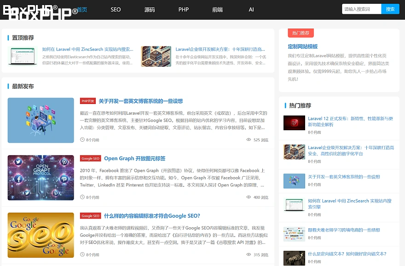Open the ZincSearch pinned article thumbnail
Viewport: 405px width, 266px height.
(x=23, y=56)
